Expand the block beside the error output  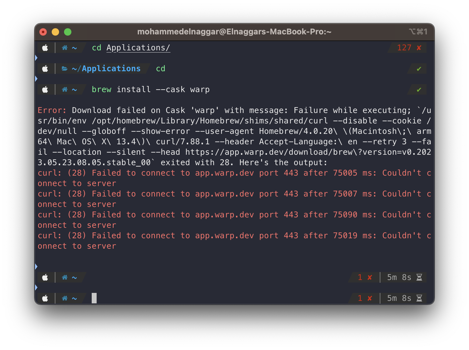[36, 266]
